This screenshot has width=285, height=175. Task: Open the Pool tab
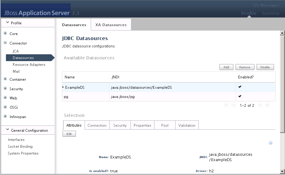(165, 125)
